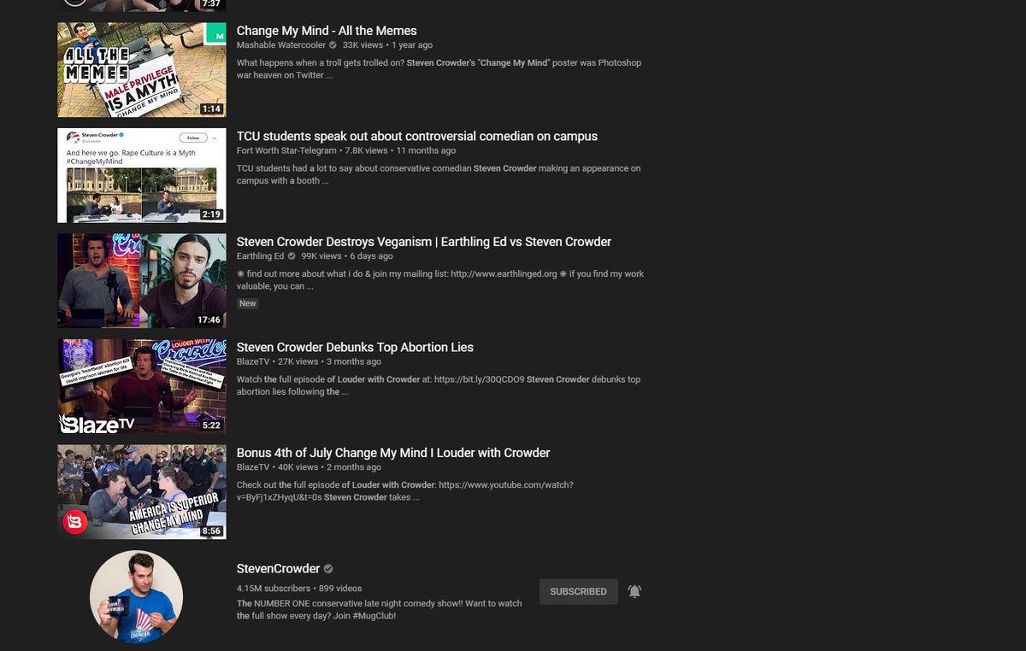Click the verified checkmark beside Earthling Ed

[x=292, y=256]
